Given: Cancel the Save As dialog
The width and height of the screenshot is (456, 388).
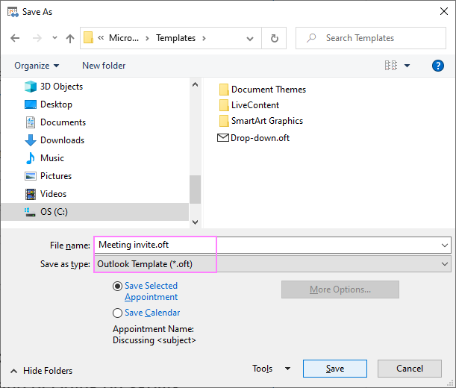Looking at the screenshot, I should pos(410,369).
